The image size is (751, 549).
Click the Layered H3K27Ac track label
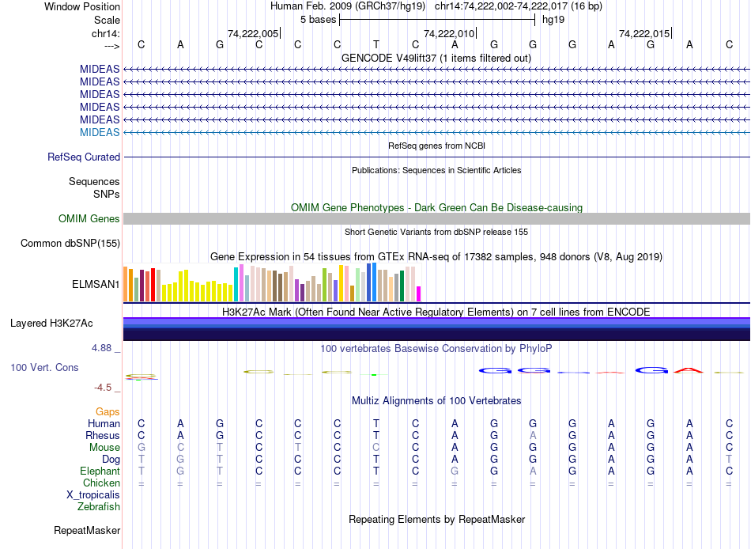coord(51,324)
